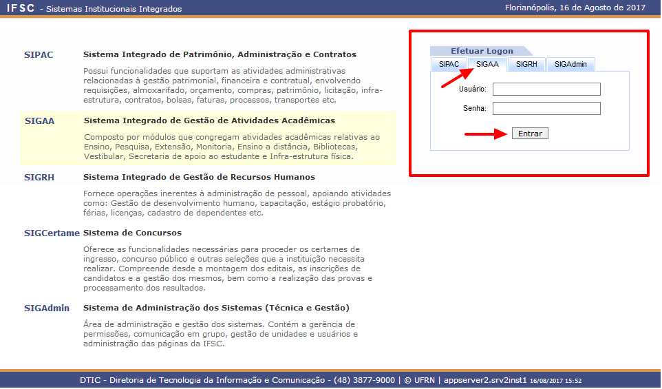
Task: Follow the SIGRH system link in list
Action: (39, 177)
